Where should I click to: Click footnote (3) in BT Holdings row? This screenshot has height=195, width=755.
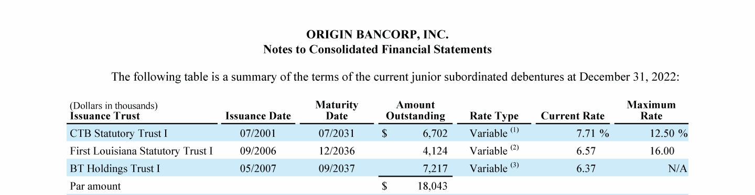click(514, 166)
